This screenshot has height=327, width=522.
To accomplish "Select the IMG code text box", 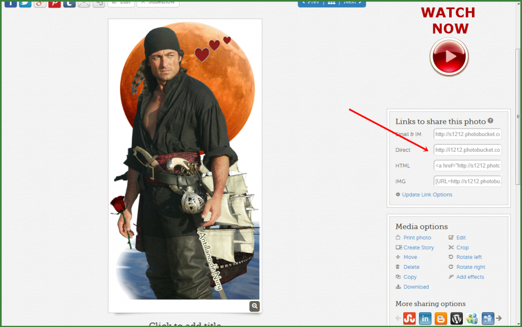I will coord(467,181).
